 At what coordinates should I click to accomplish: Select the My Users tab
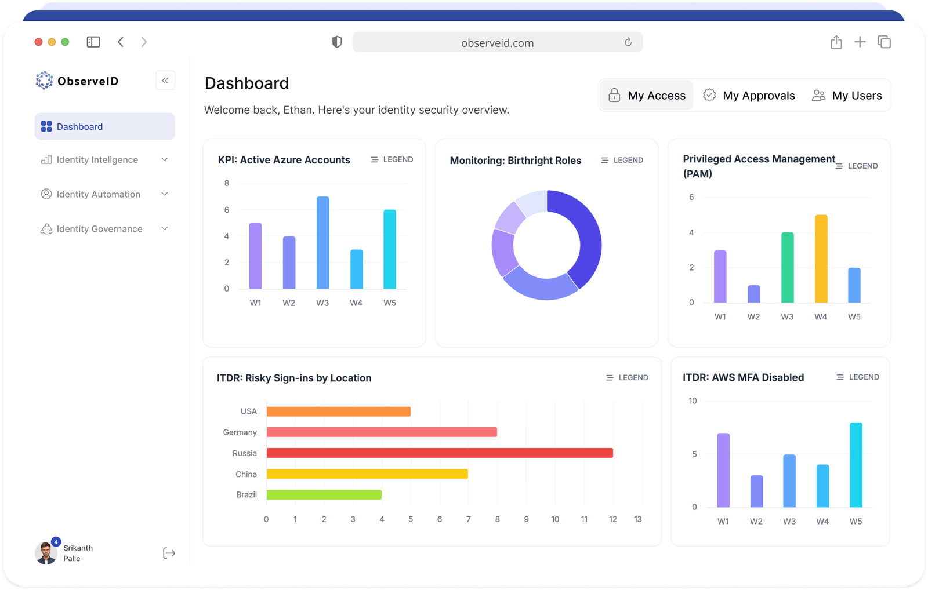[847, 96]
